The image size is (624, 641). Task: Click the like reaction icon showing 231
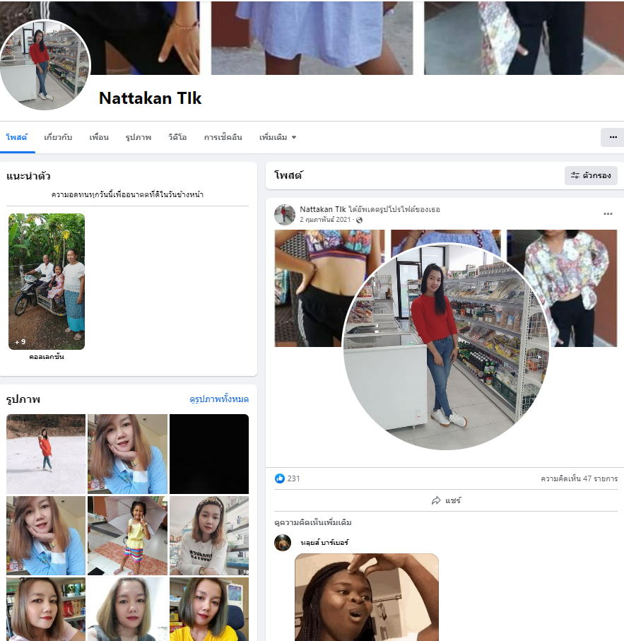point(280,478)
